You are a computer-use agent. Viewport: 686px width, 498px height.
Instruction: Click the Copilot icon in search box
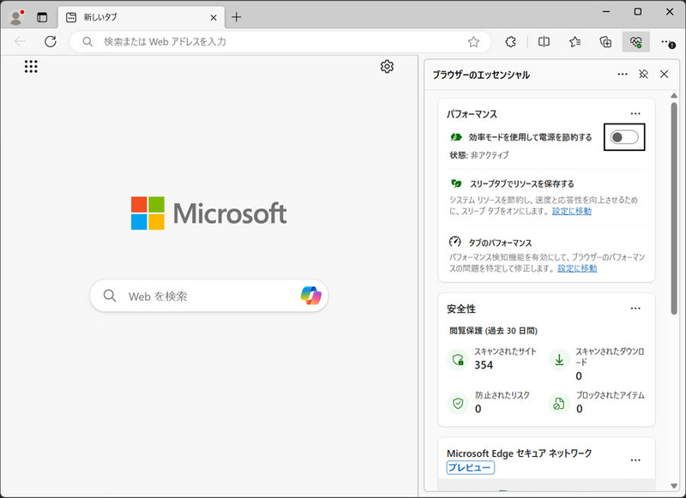[x=311, y=296]
